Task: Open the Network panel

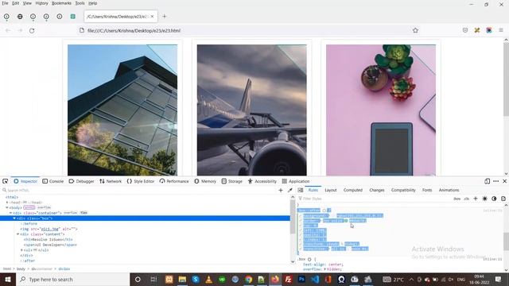Action: point(111,181)
